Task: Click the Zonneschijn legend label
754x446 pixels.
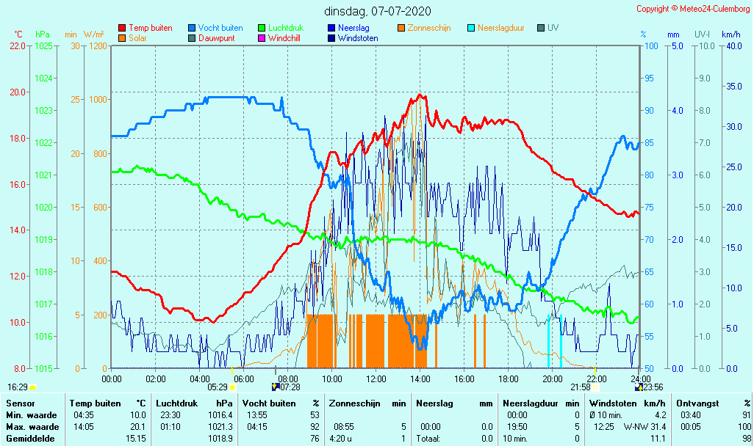Action: (x=429, y=28)
